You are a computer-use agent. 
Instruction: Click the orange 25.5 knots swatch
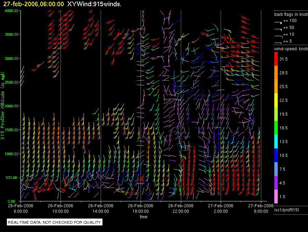tap(276, 86)
